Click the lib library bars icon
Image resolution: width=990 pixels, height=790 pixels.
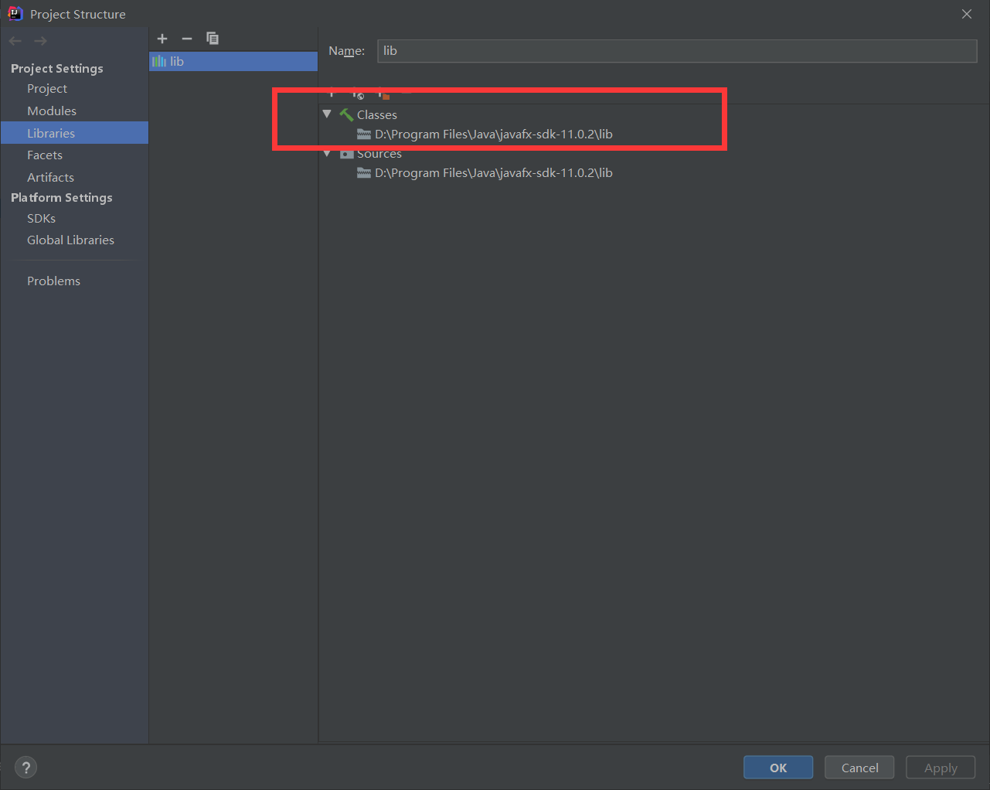pyautogui.click(x=159, y=61)
